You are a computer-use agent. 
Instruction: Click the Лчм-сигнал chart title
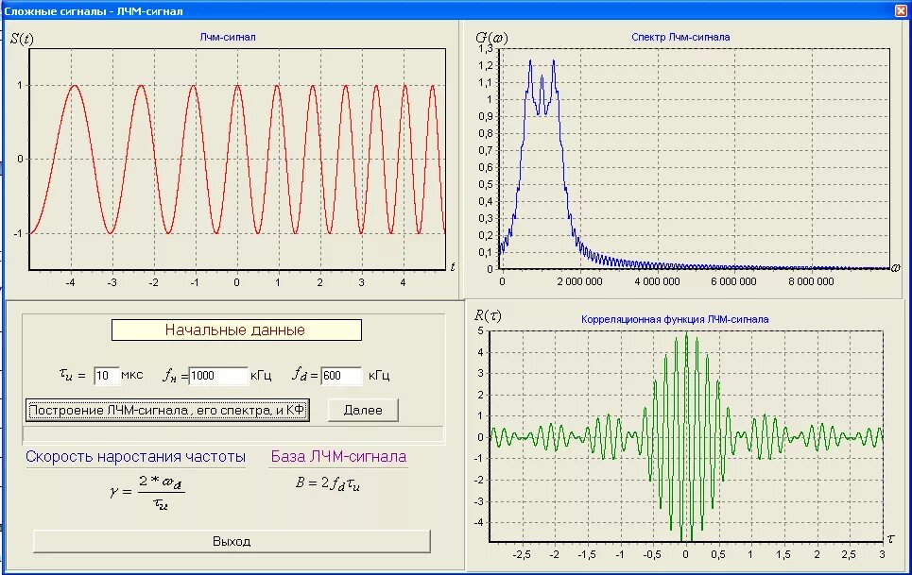pyautogui.click(x=228, y=37)
